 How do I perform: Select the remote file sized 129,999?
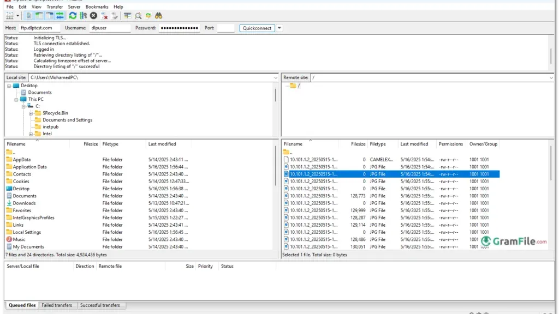click(x=391, y=210)
